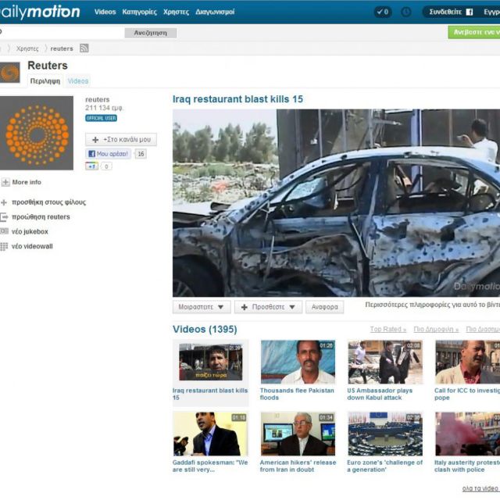Open the checkmark counter showing 0
This screenshot has height=500, width=500.
pos(383,12)
